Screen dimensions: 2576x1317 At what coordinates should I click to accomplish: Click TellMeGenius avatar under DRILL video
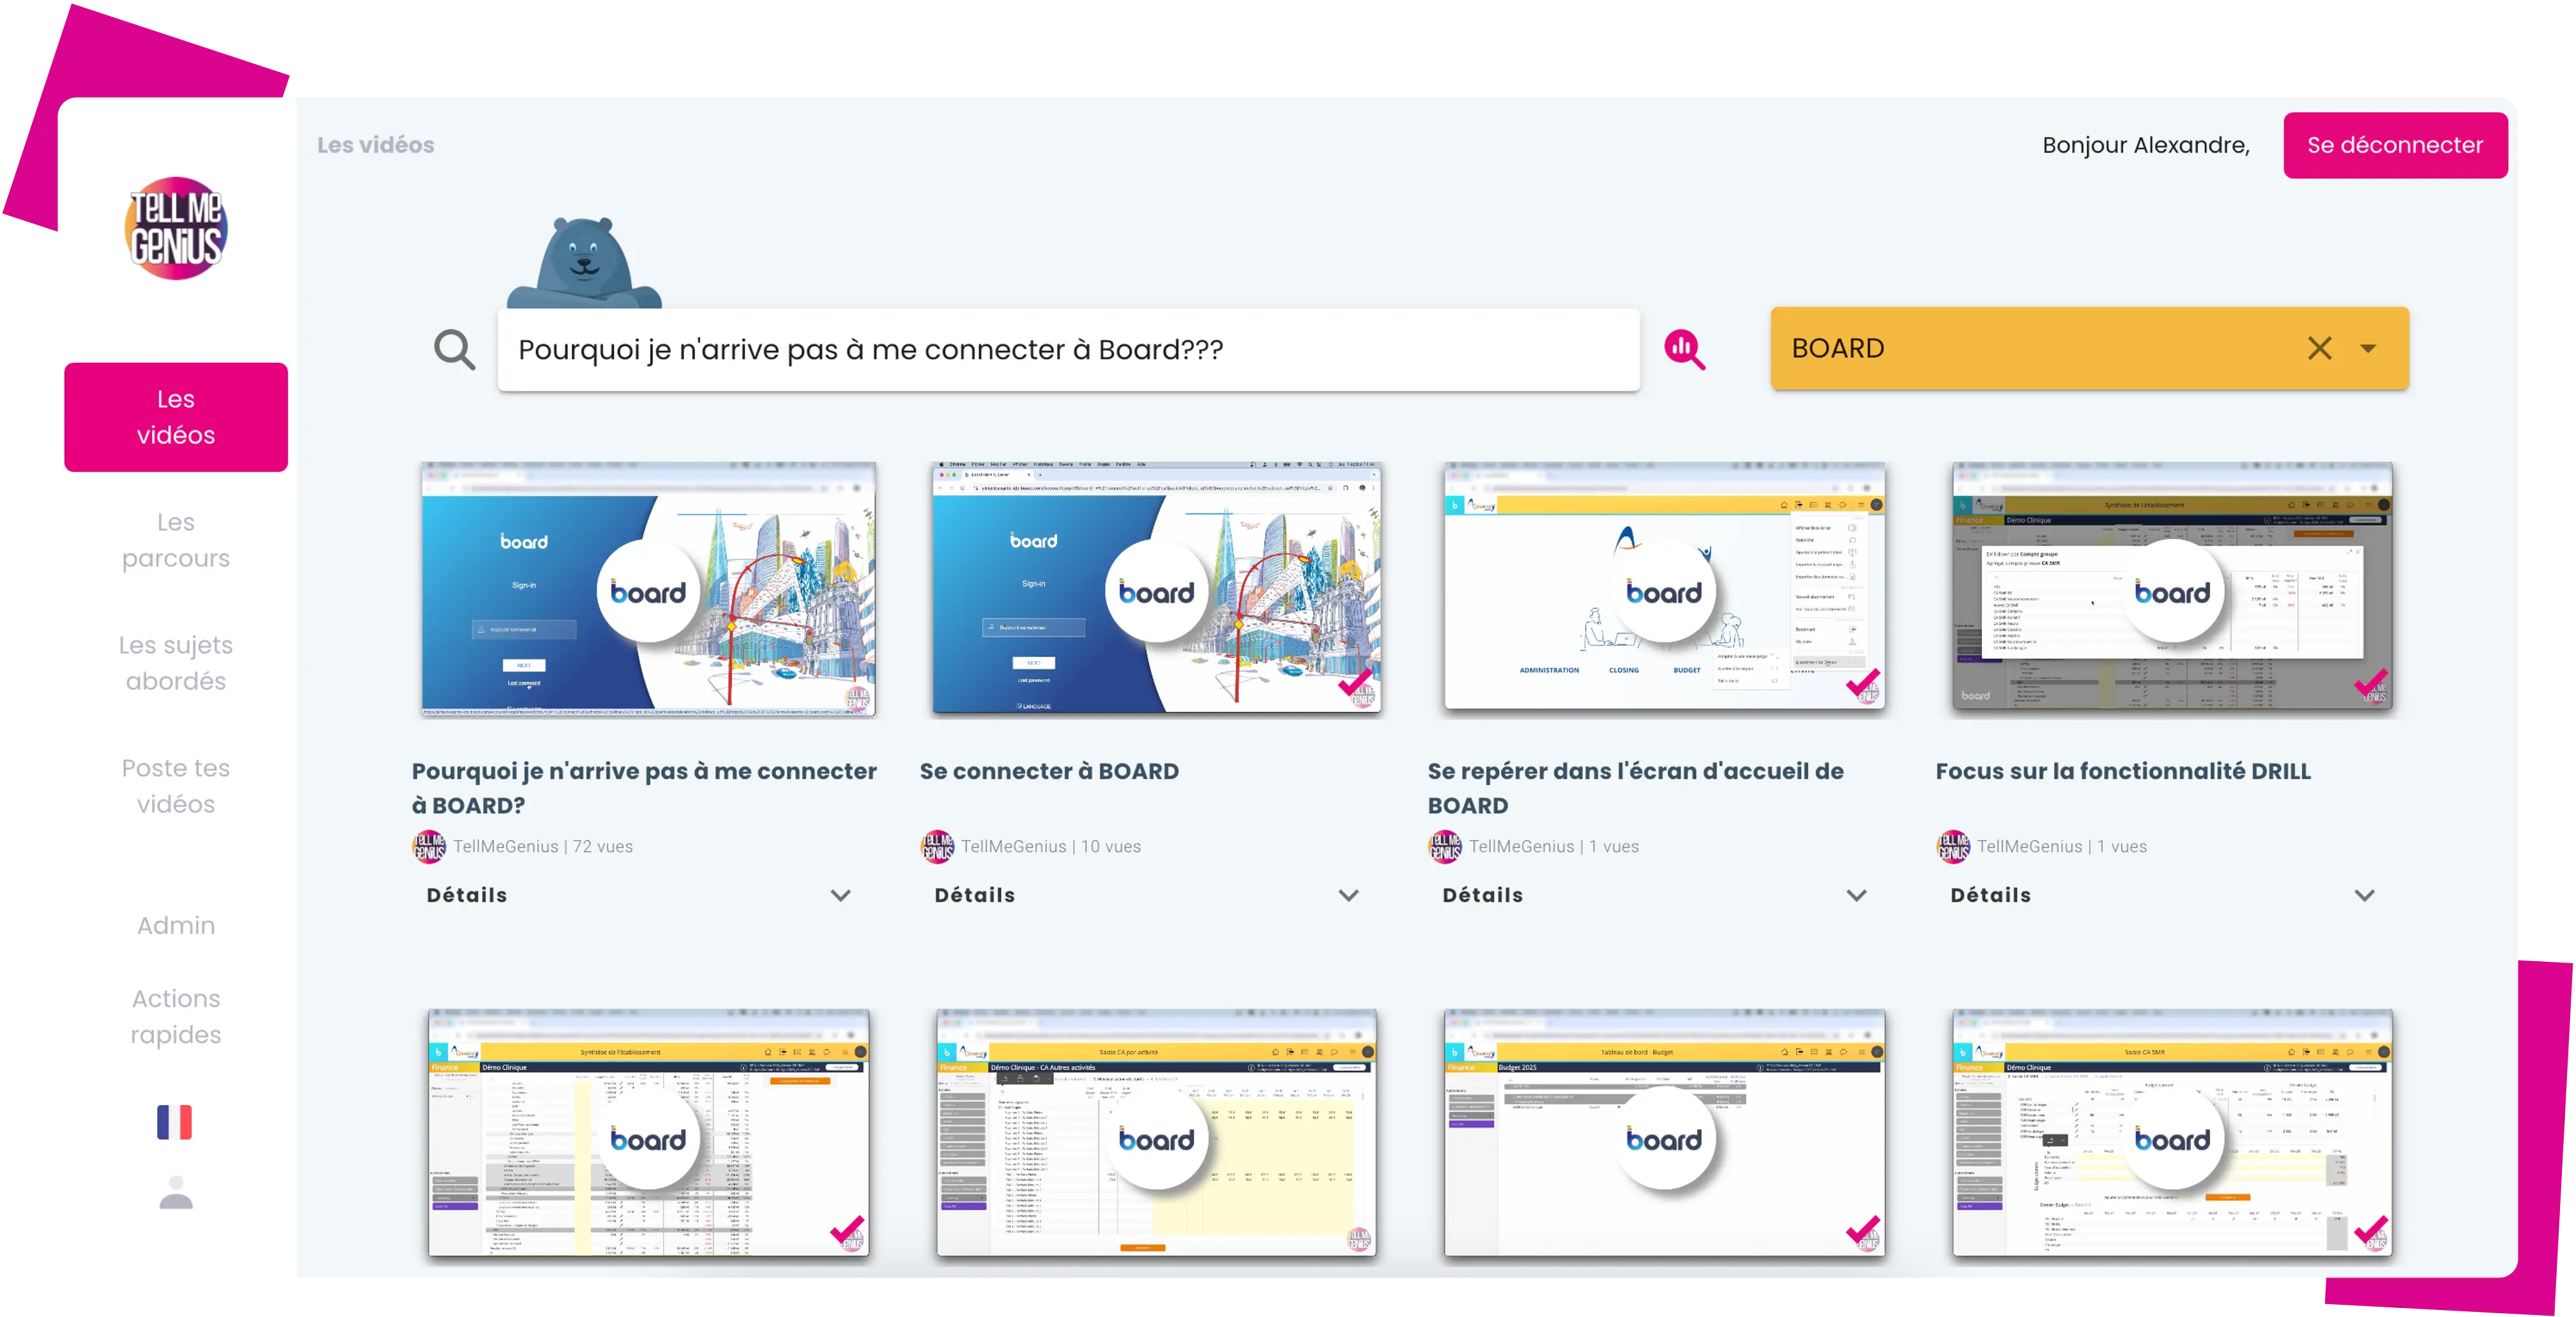click(1953, 846)
